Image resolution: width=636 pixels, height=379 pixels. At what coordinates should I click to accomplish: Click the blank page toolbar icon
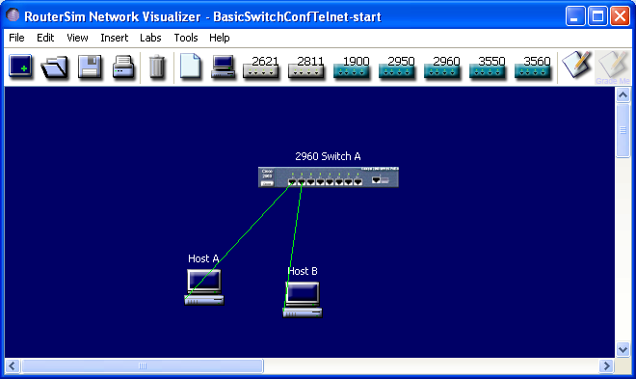coord(190,66)
